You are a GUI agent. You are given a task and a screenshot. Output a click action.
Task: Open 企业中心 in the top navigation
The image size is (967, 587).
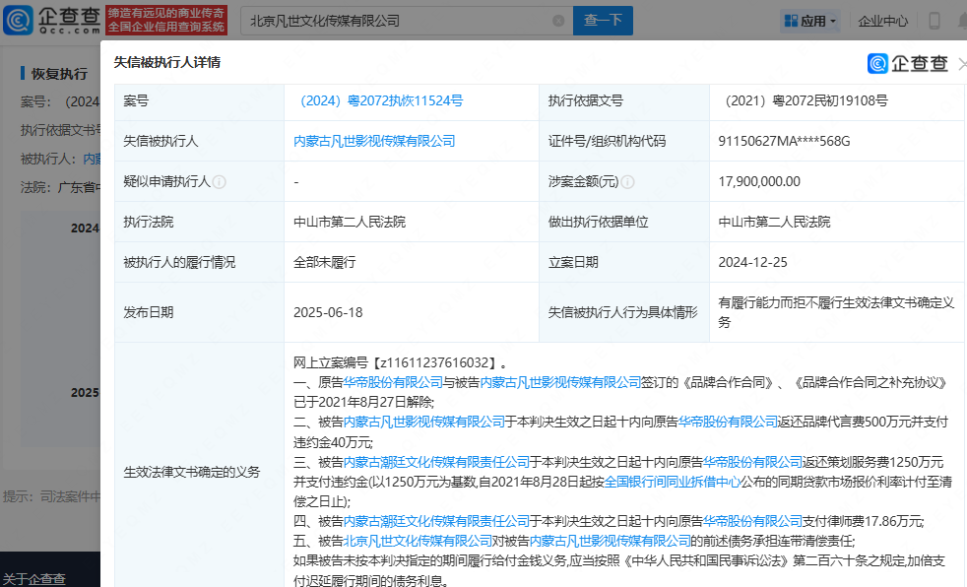pos(882,21)
